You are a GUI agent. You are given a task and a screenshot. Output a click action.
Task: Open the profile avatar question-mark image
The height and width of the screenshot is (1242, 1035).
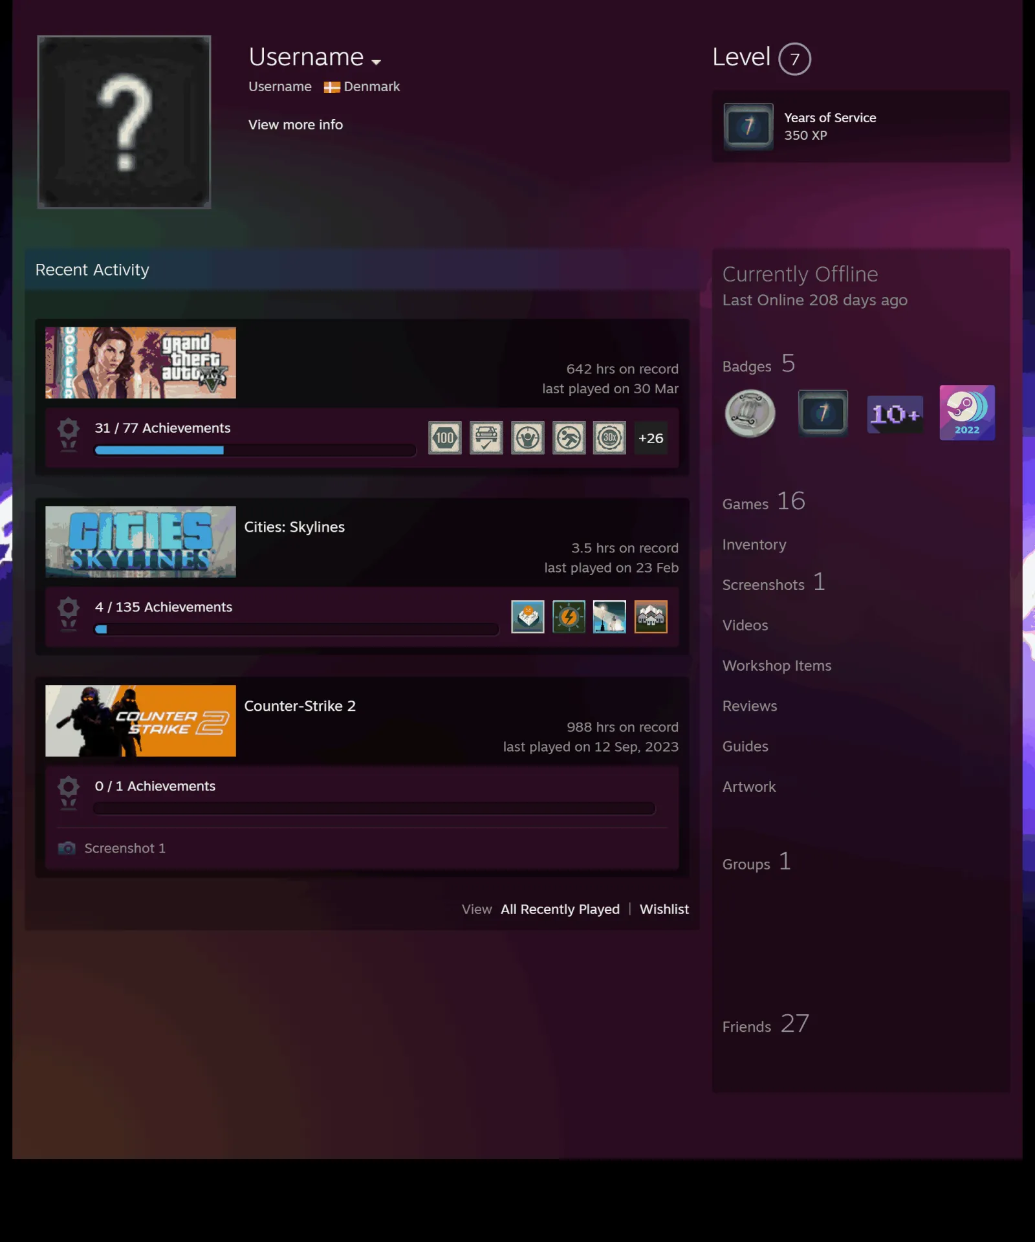click(124, 122)
